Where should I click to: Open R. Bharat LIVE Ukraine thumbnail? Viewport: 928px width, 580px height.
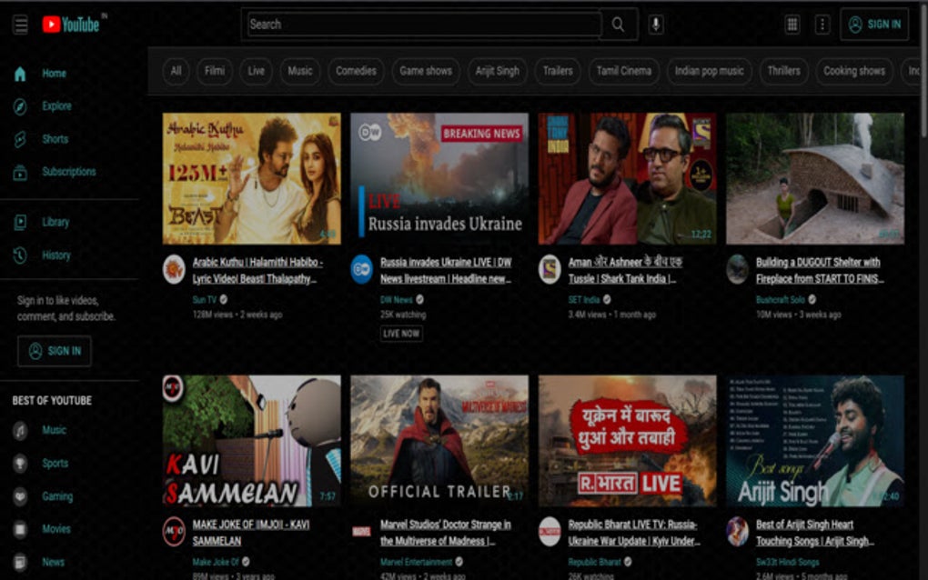pos(628,441)
